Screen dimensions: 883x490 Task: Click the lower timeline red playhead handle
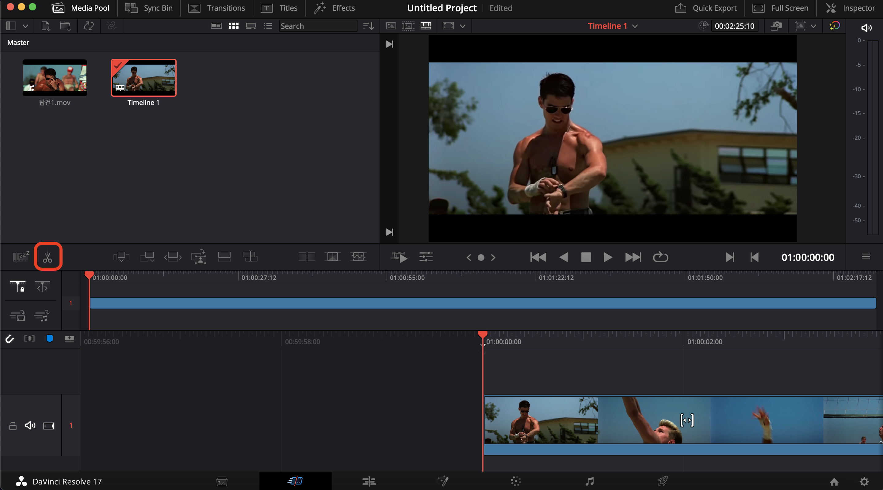point(483,334)
